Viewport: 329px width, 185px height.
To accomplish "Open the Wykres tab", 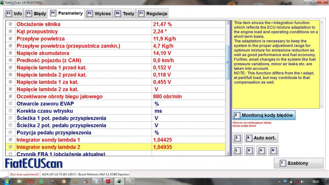I will pyautogui.click(x=99, y=13).
